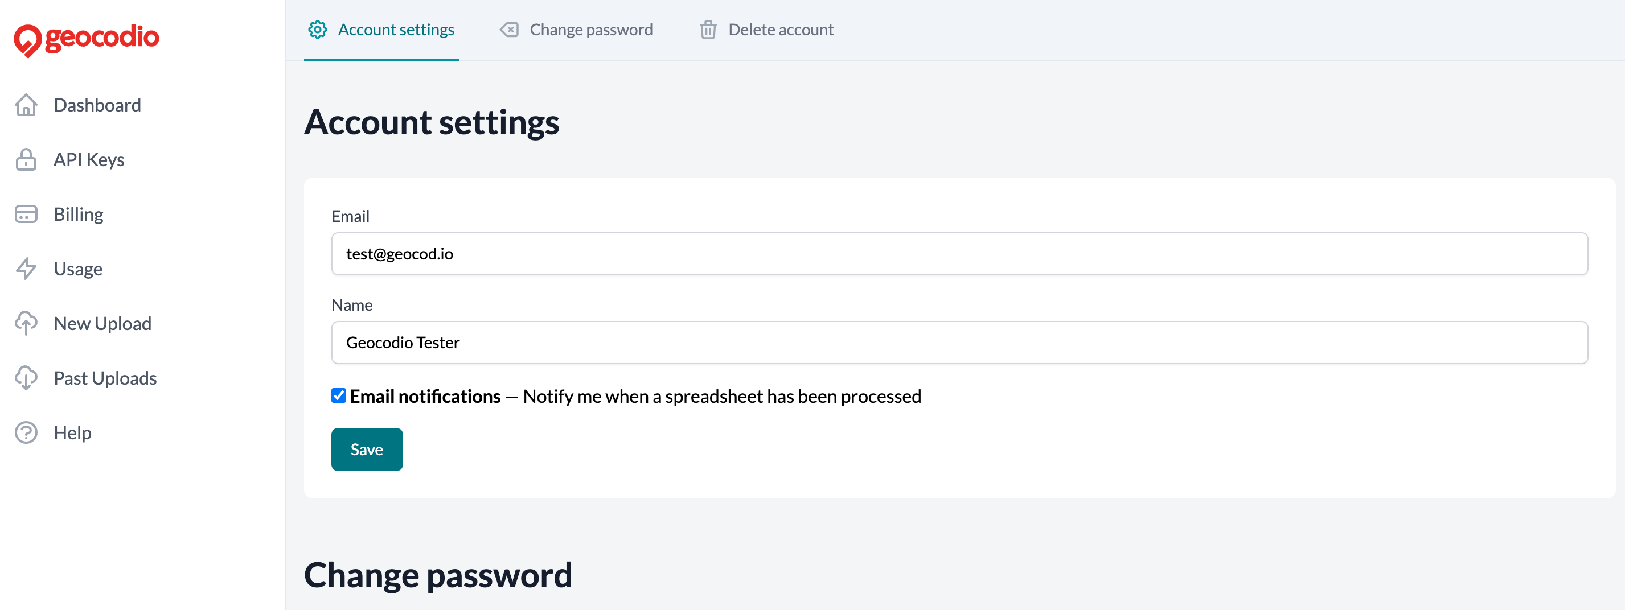Screen dimensions: 1625x610
Task: Click the New Upload arrow icon
Action: pyautogui.click(x=26, y=323)
